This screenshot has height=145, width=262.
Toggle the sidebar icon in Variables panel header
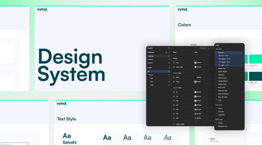169,48
